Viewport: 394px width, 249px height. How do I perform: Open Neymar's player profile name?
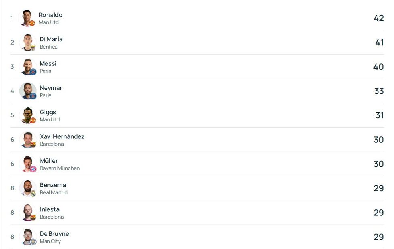pos(51,88)
